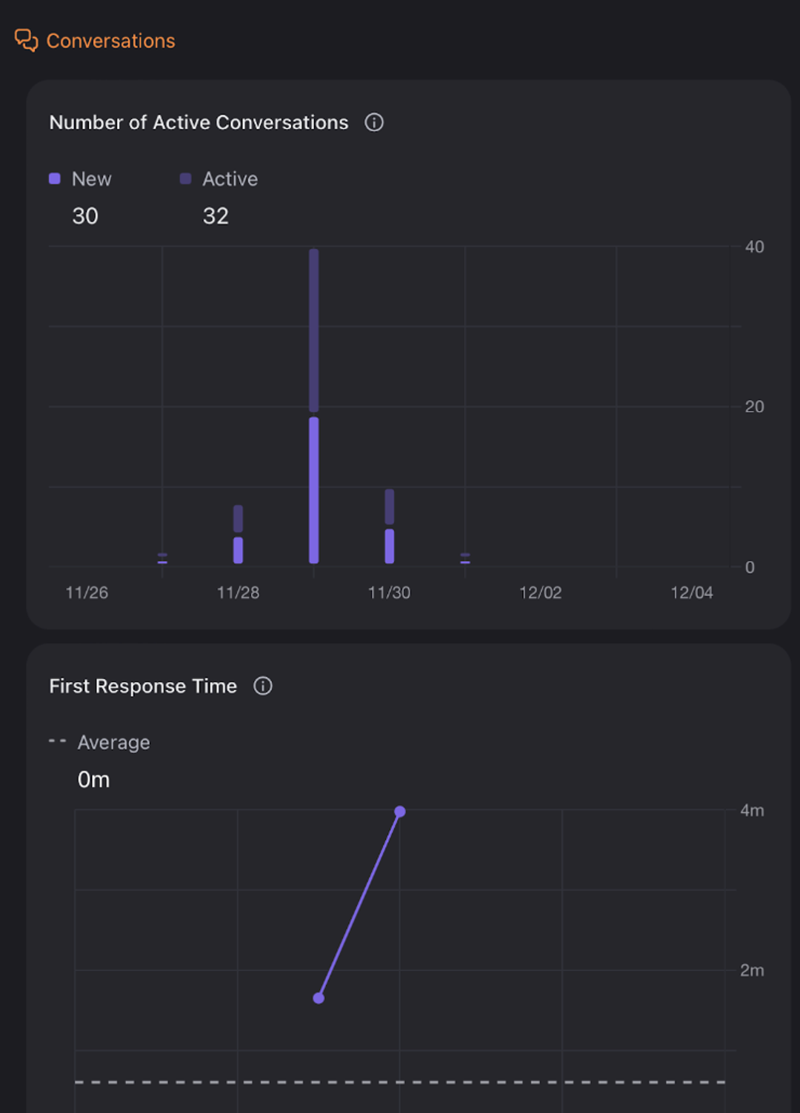Click the lower data point on the response line
Screen dimensions: 800x1113
tap(319, 998)
